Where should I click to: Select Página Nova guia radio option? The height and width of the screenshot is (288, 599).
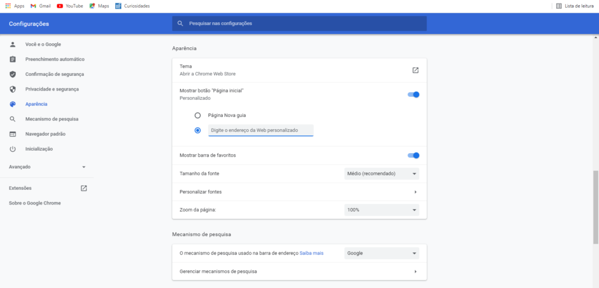coord(198,115)
